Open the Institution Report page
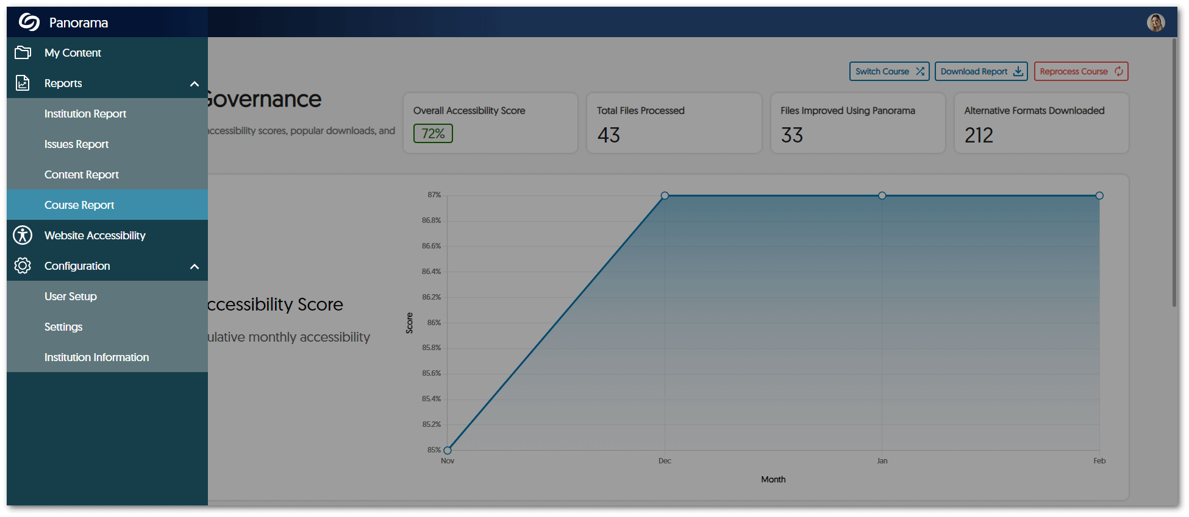Viewport: 1189px width, 517px height. click(x=85, y=114)
